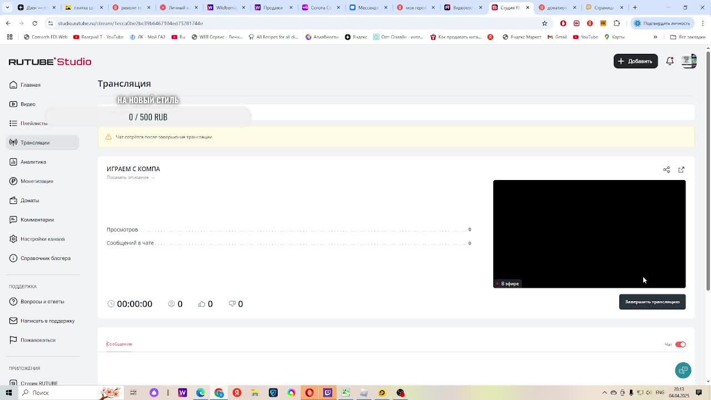The image size is (711, 400).
Task: Click the ENG language indicator
Action: click(x=660, y=393)
